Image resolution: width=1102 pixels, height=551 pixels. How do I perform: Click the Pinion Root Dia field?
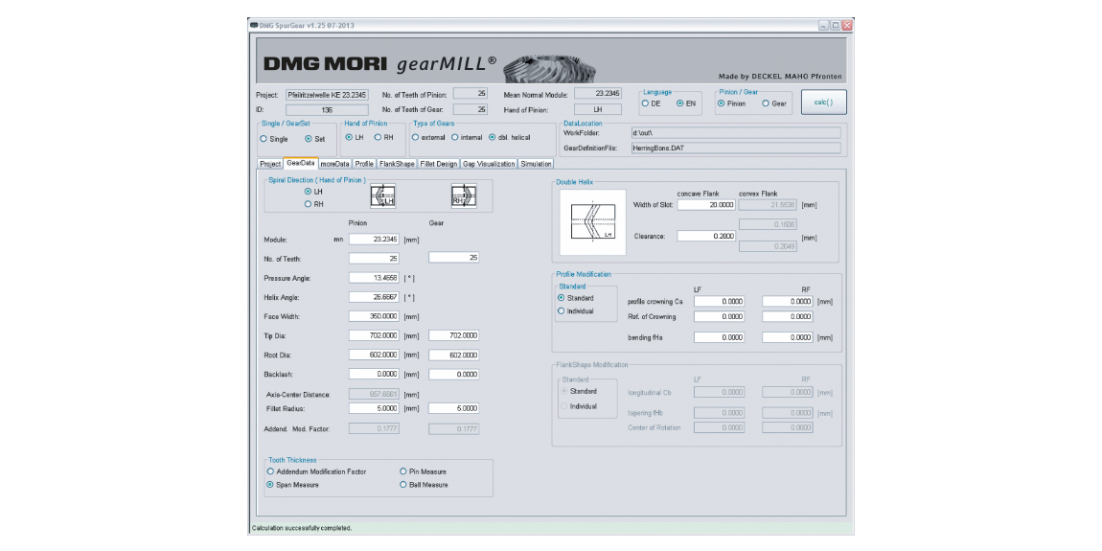point(374,355)
